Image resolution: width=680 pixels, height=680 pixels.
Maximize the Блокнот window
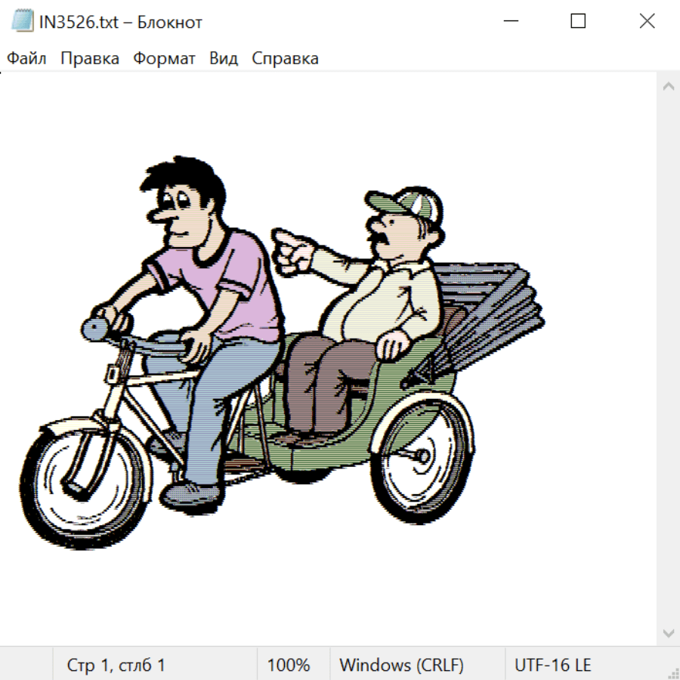pyautogui.click(x=578, y=22)
